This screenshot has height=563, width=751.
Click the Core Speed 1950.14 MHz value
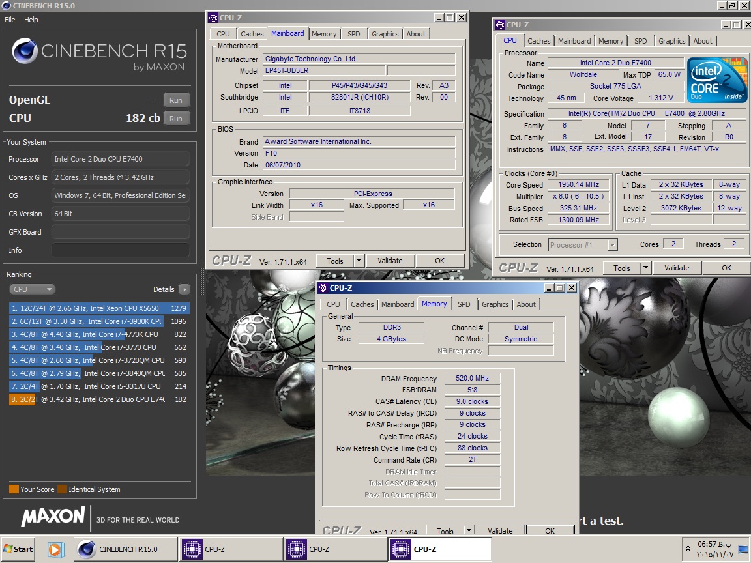[579, 185]
